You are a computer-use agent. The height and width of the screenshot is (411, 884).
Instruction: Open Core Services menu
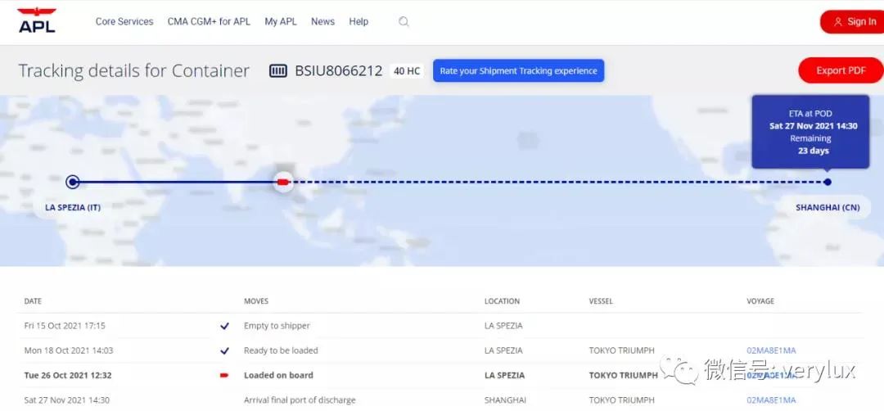click(x=124, y=21)
